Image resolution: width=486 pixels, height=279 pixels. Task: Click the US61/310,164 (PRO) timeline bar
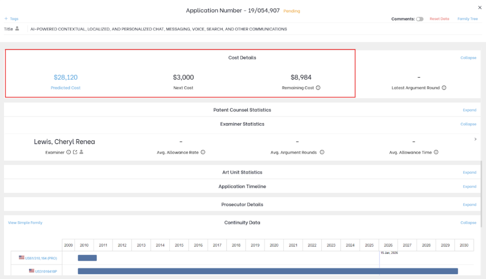[x=87, y=258]
